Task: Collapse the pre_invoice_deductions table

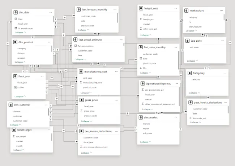Action: click(x=86, y=153)
